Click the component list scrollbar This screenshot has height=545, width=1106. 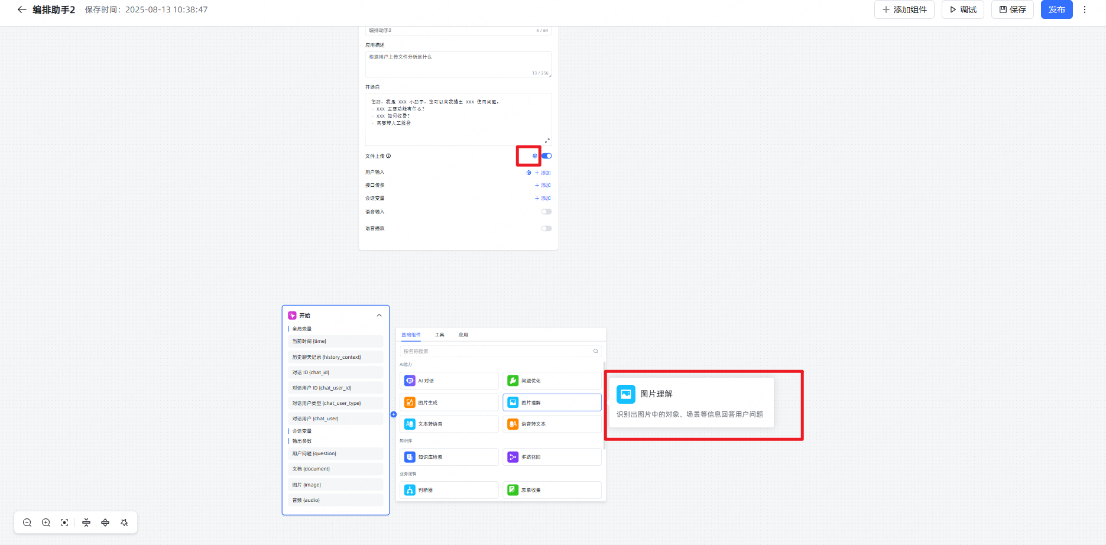point(604,405)
